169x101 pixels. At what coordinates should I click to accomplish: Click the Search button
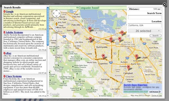point(155,36)
